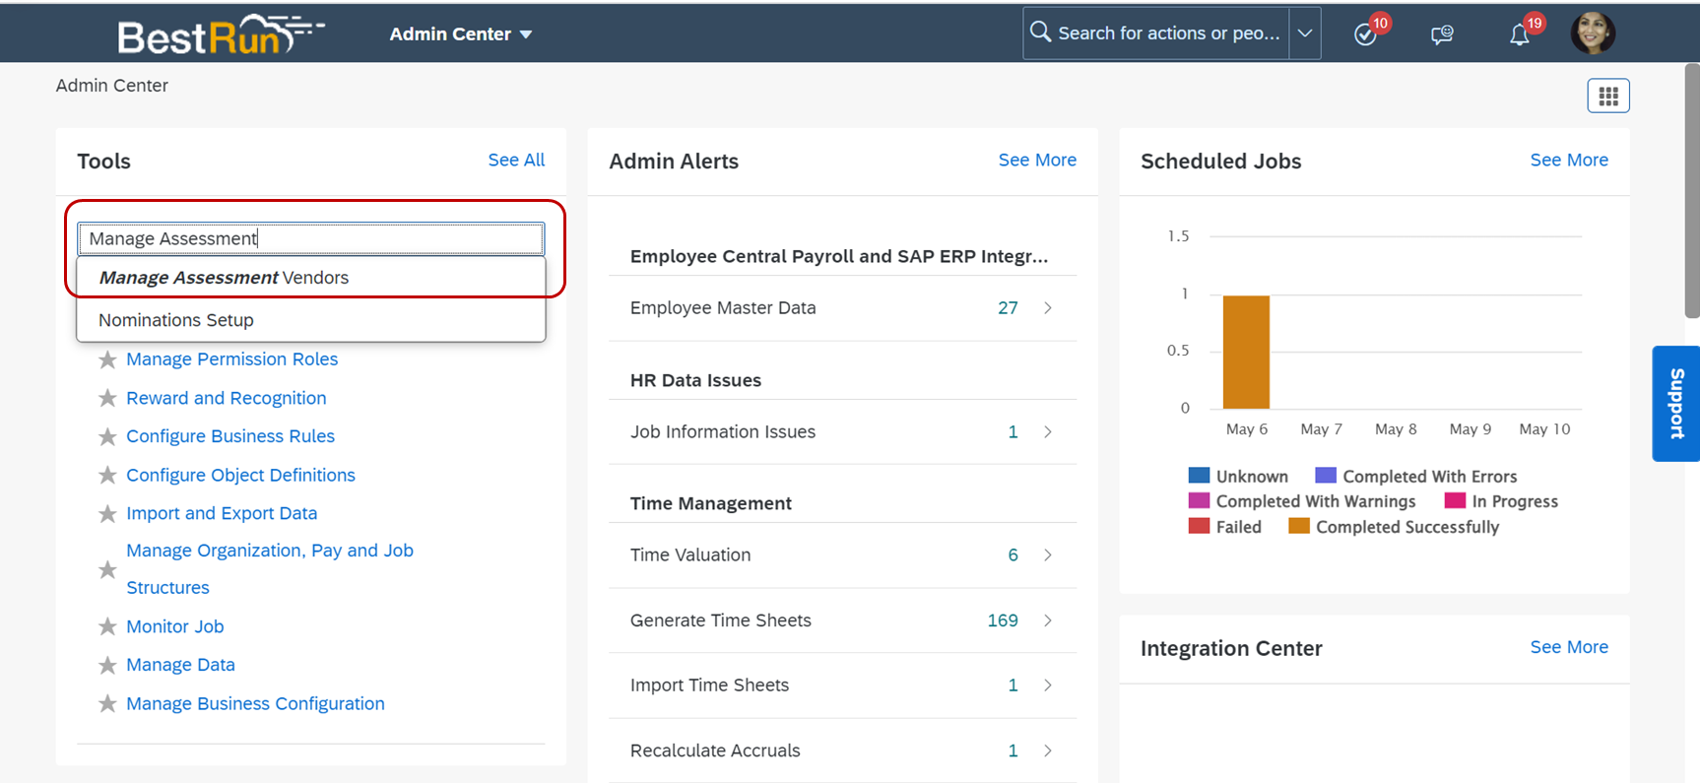This screenshot has height=783, width=1700.
Task: Open the to-do checkmark icon with badge 10
Action: pyautogui.click(x=1365, y=34)
